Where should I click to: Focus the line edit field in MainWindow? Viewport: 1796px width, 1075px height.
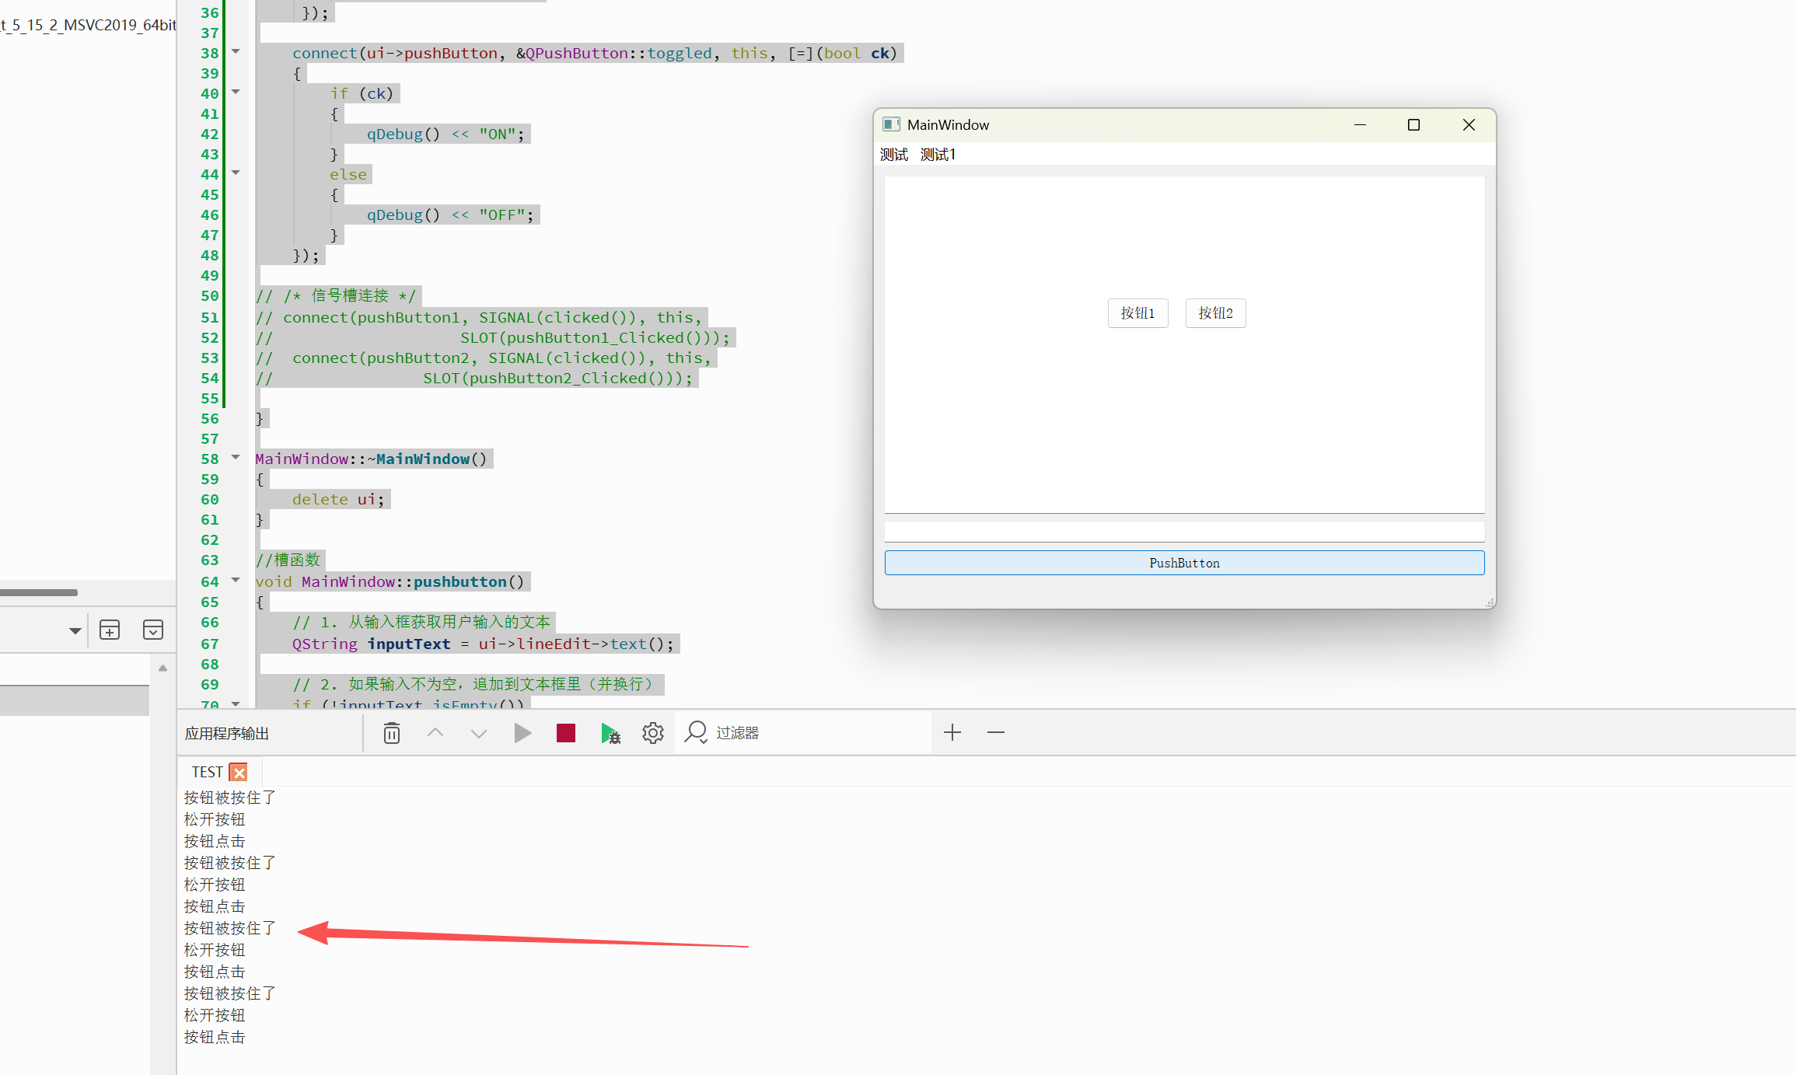pyautogui.click(x=1184, y=532)
